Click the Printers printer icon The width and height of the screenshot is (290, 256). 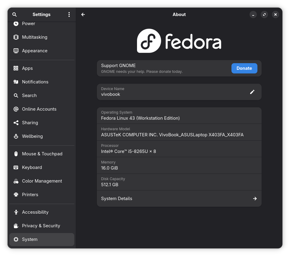tap(16, 195)
